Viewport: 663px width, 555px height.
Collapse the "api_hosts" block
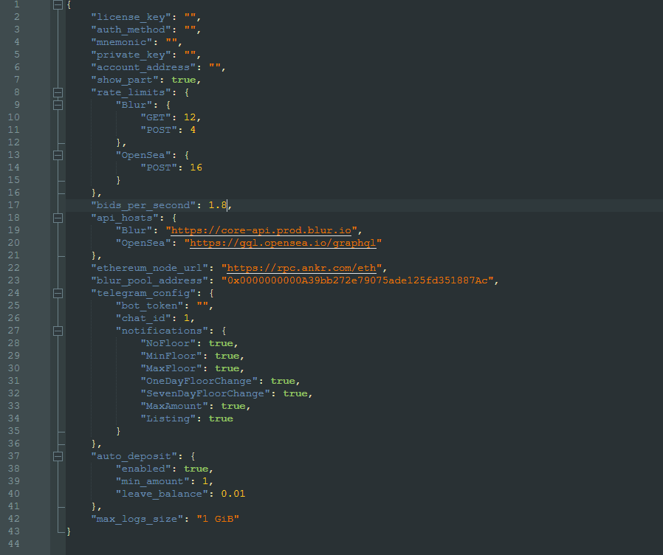(x=58, y=218)
